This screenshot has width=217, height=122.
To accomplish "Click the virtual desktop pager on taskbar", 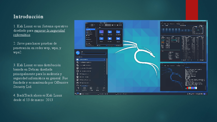I will pos(78,94).
